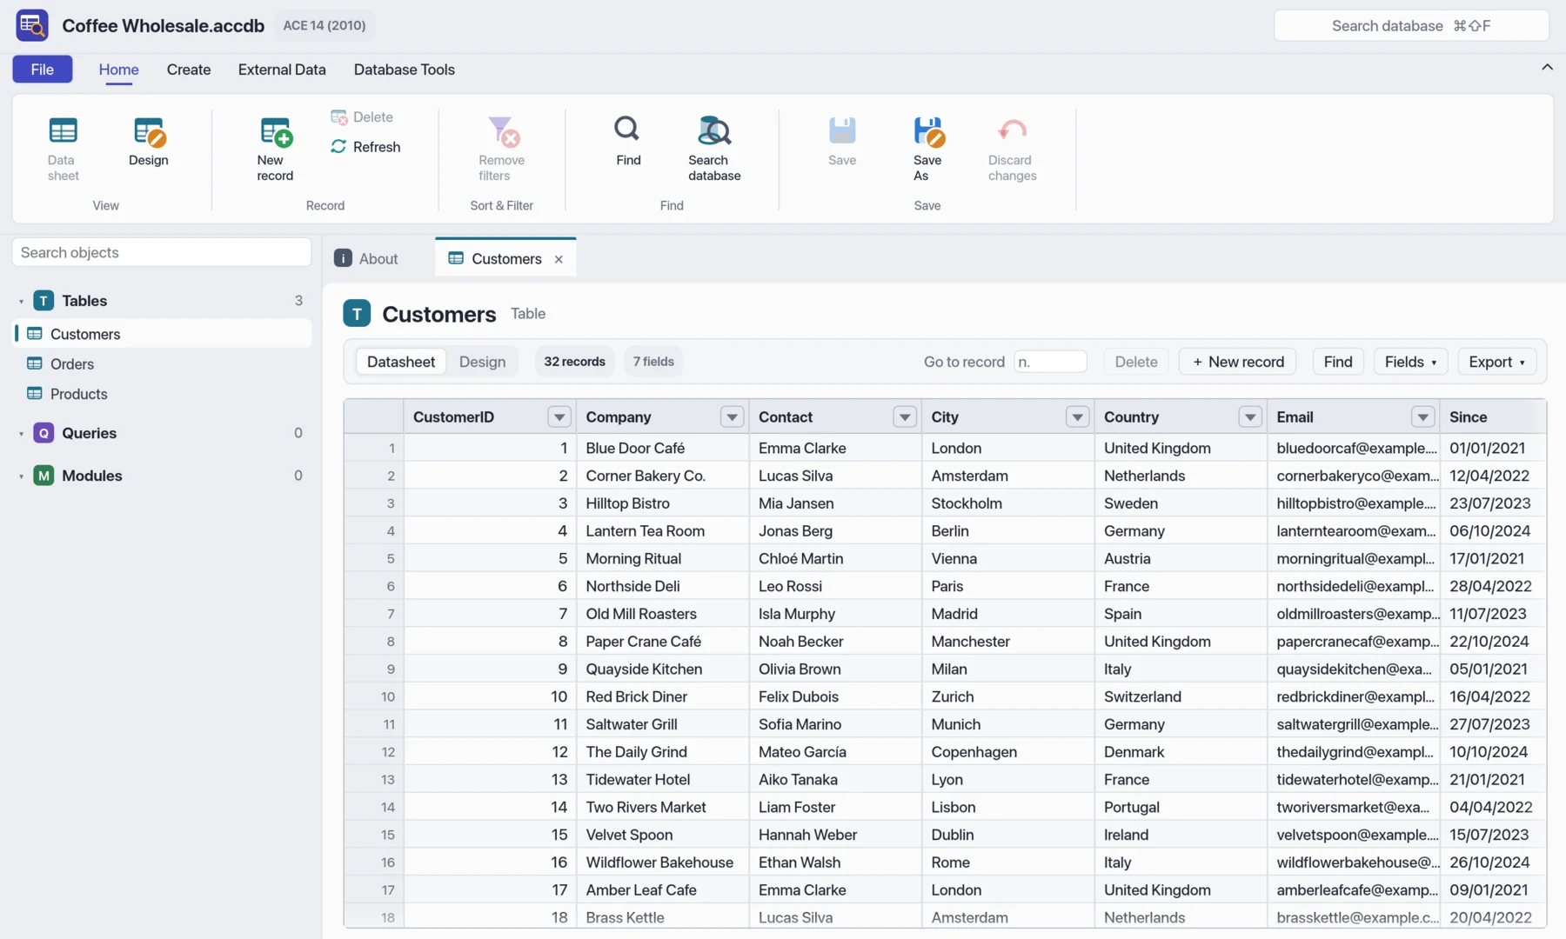Open the Fields dropdown menu
Screen dimensions: 1566x939
(1410, 362)
